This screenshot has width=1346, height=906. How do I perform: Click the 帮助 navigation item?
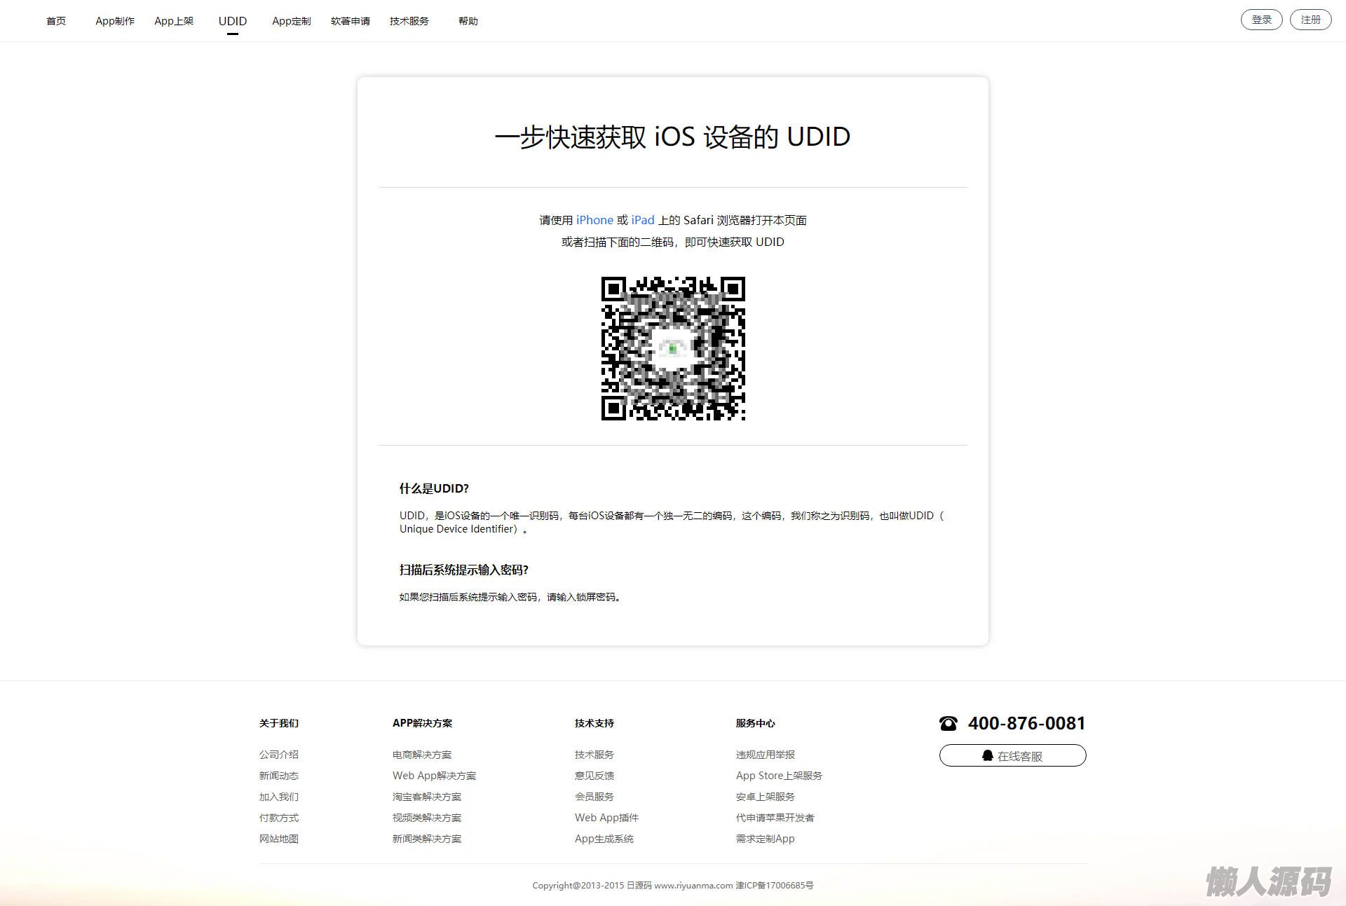[x=468, y=21]
